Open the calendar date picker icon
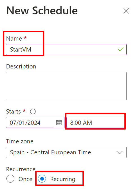The height and width of the screenshot is (189, 132). coord(59,123)
